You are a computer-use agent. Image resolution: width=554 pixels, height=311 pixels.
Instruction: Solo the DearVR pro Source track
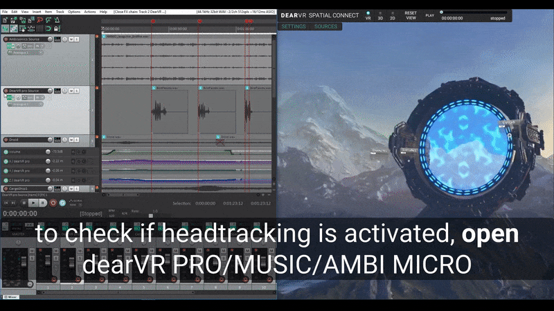pyautogui.click(x=77, y=91)
